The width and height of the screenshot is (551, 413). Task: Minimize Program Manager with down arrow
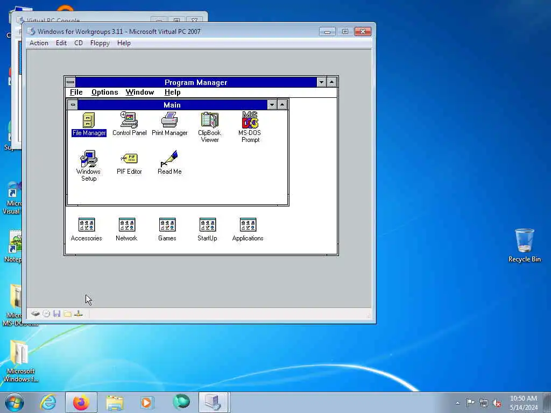pos(321,82)
